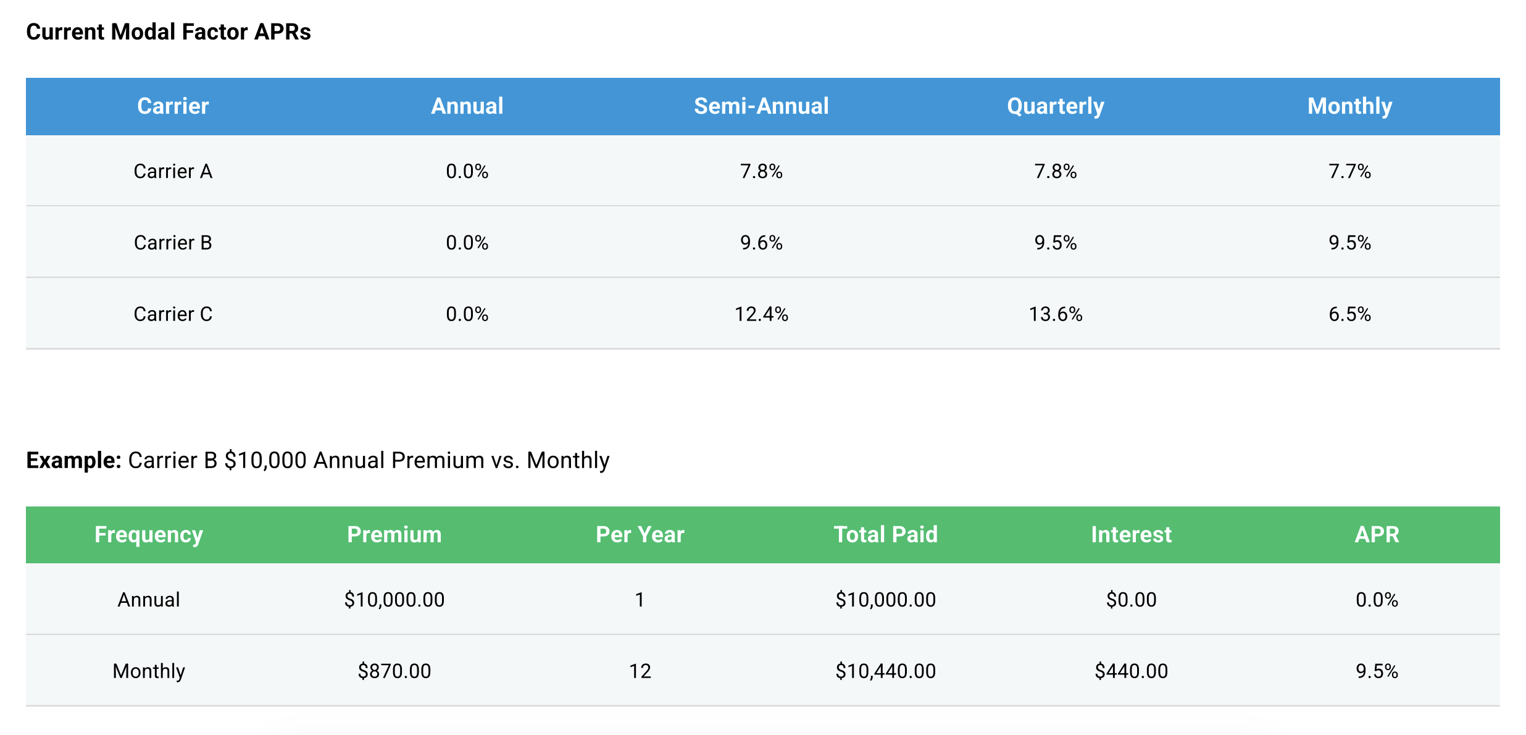This screenshot has width=1526, height=735.
Task: Click the $870.00 monthly premium cell
Action: click(x=394, y=671)
